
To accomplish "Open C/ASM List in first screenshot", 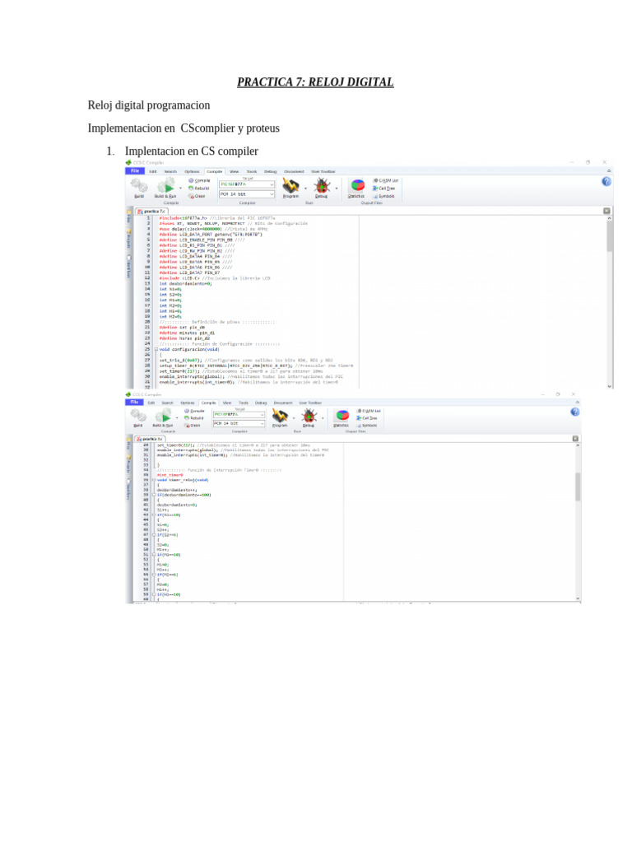I will pyautogui.click(x=386, y=180).
